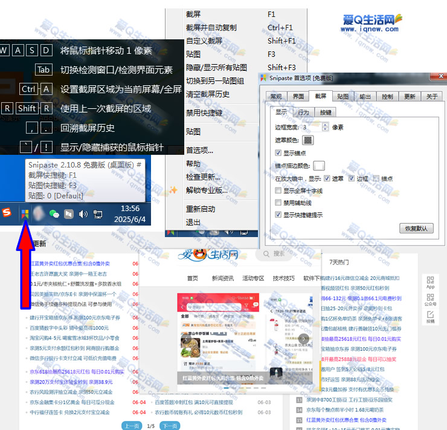Click the 上一页 pagination button
The width and height of the screenshot is (447, 430).
132,426
